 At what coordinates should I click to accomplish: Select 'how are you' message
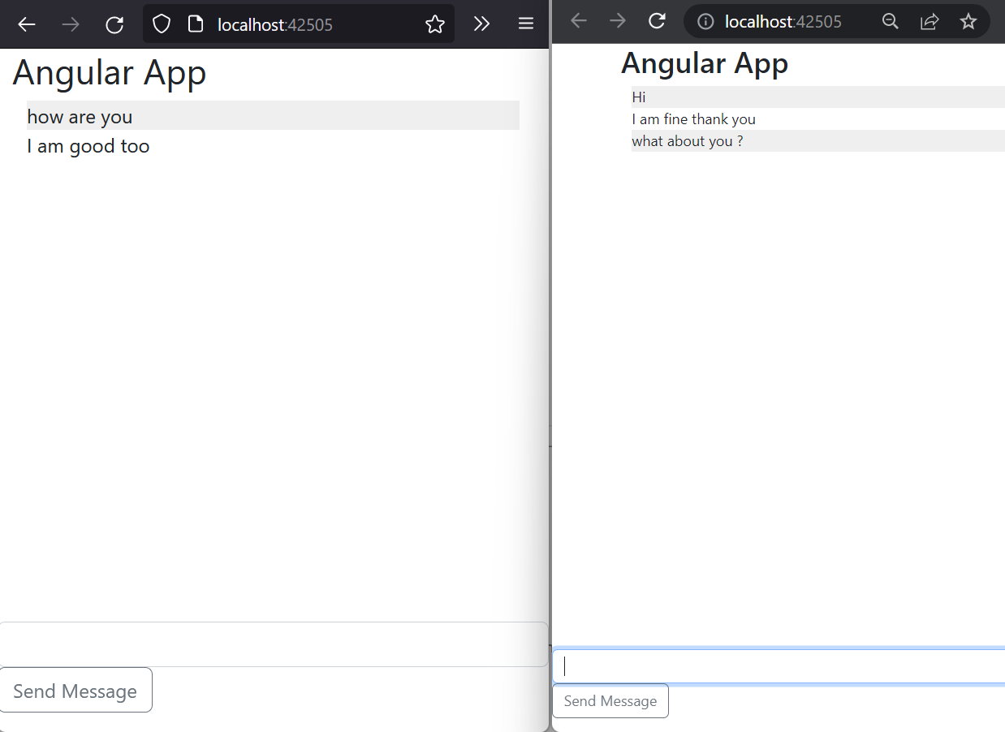pos(273,116)
